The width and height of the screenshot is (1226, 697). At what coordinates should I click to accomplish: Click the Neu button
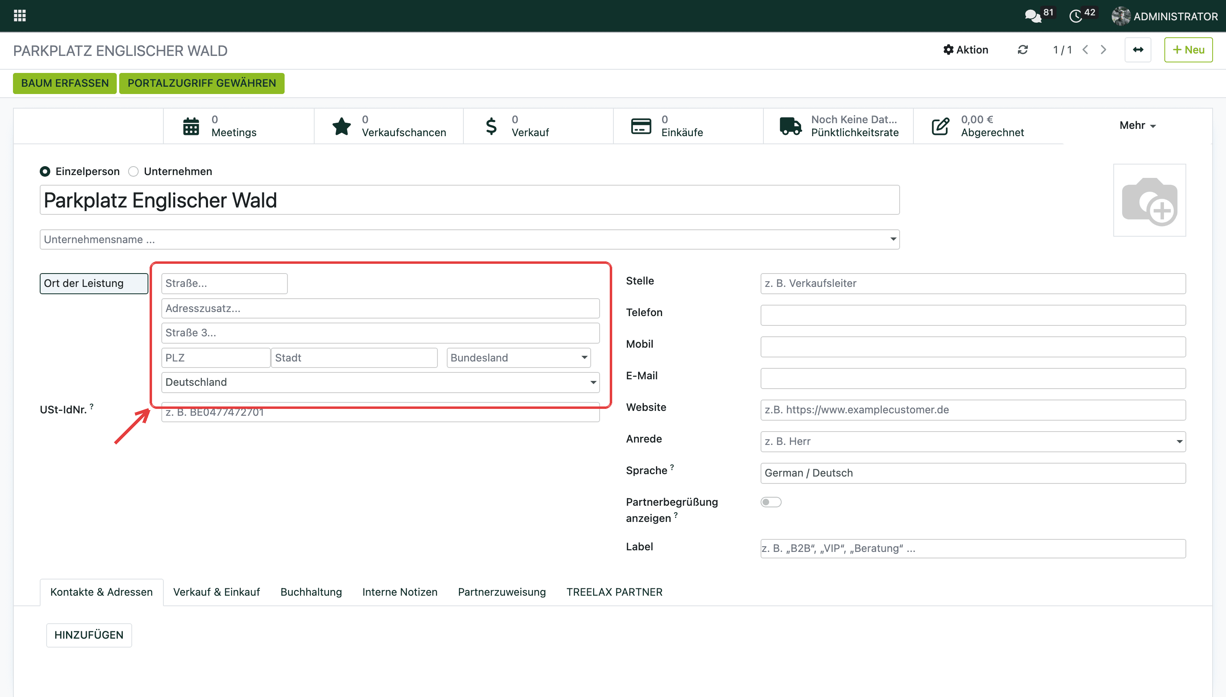click(x=1188, y=50)
